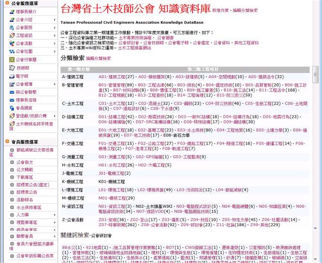Screen dimensions: 322x263
Task: Click the bullet icon beside 招標案公告(鑑定)
Action: 12,185
